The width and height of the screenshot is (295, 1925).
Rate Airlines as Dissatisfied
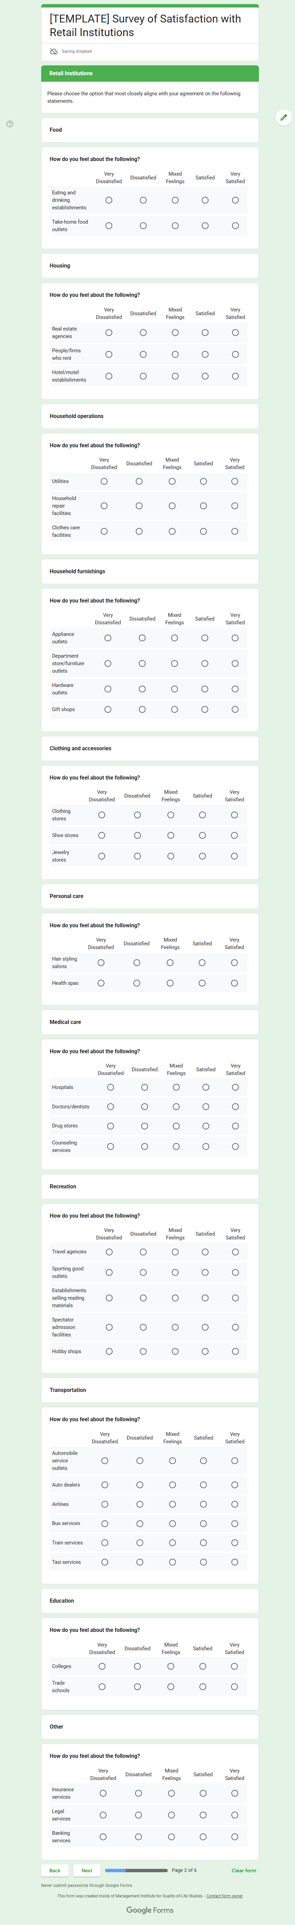(140, 1504)
